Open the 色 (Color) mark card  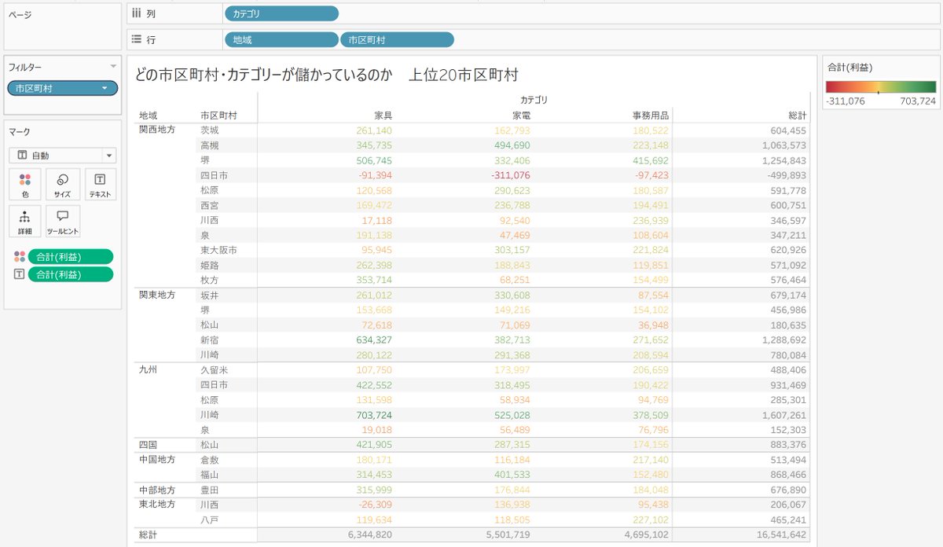tap(25, 185)
